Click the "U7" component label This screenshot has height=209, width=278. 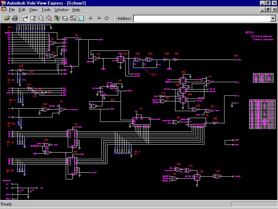(141, 108)
